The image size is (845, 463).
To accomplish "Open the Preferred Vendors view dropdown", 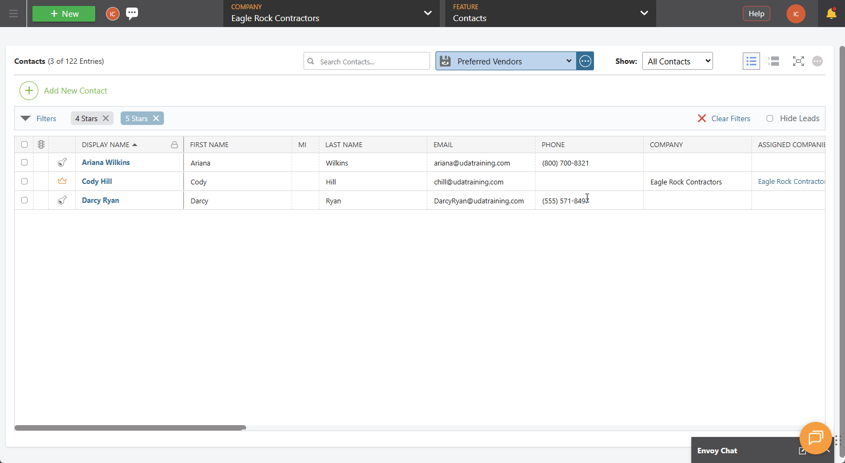I will click(506, 61).
